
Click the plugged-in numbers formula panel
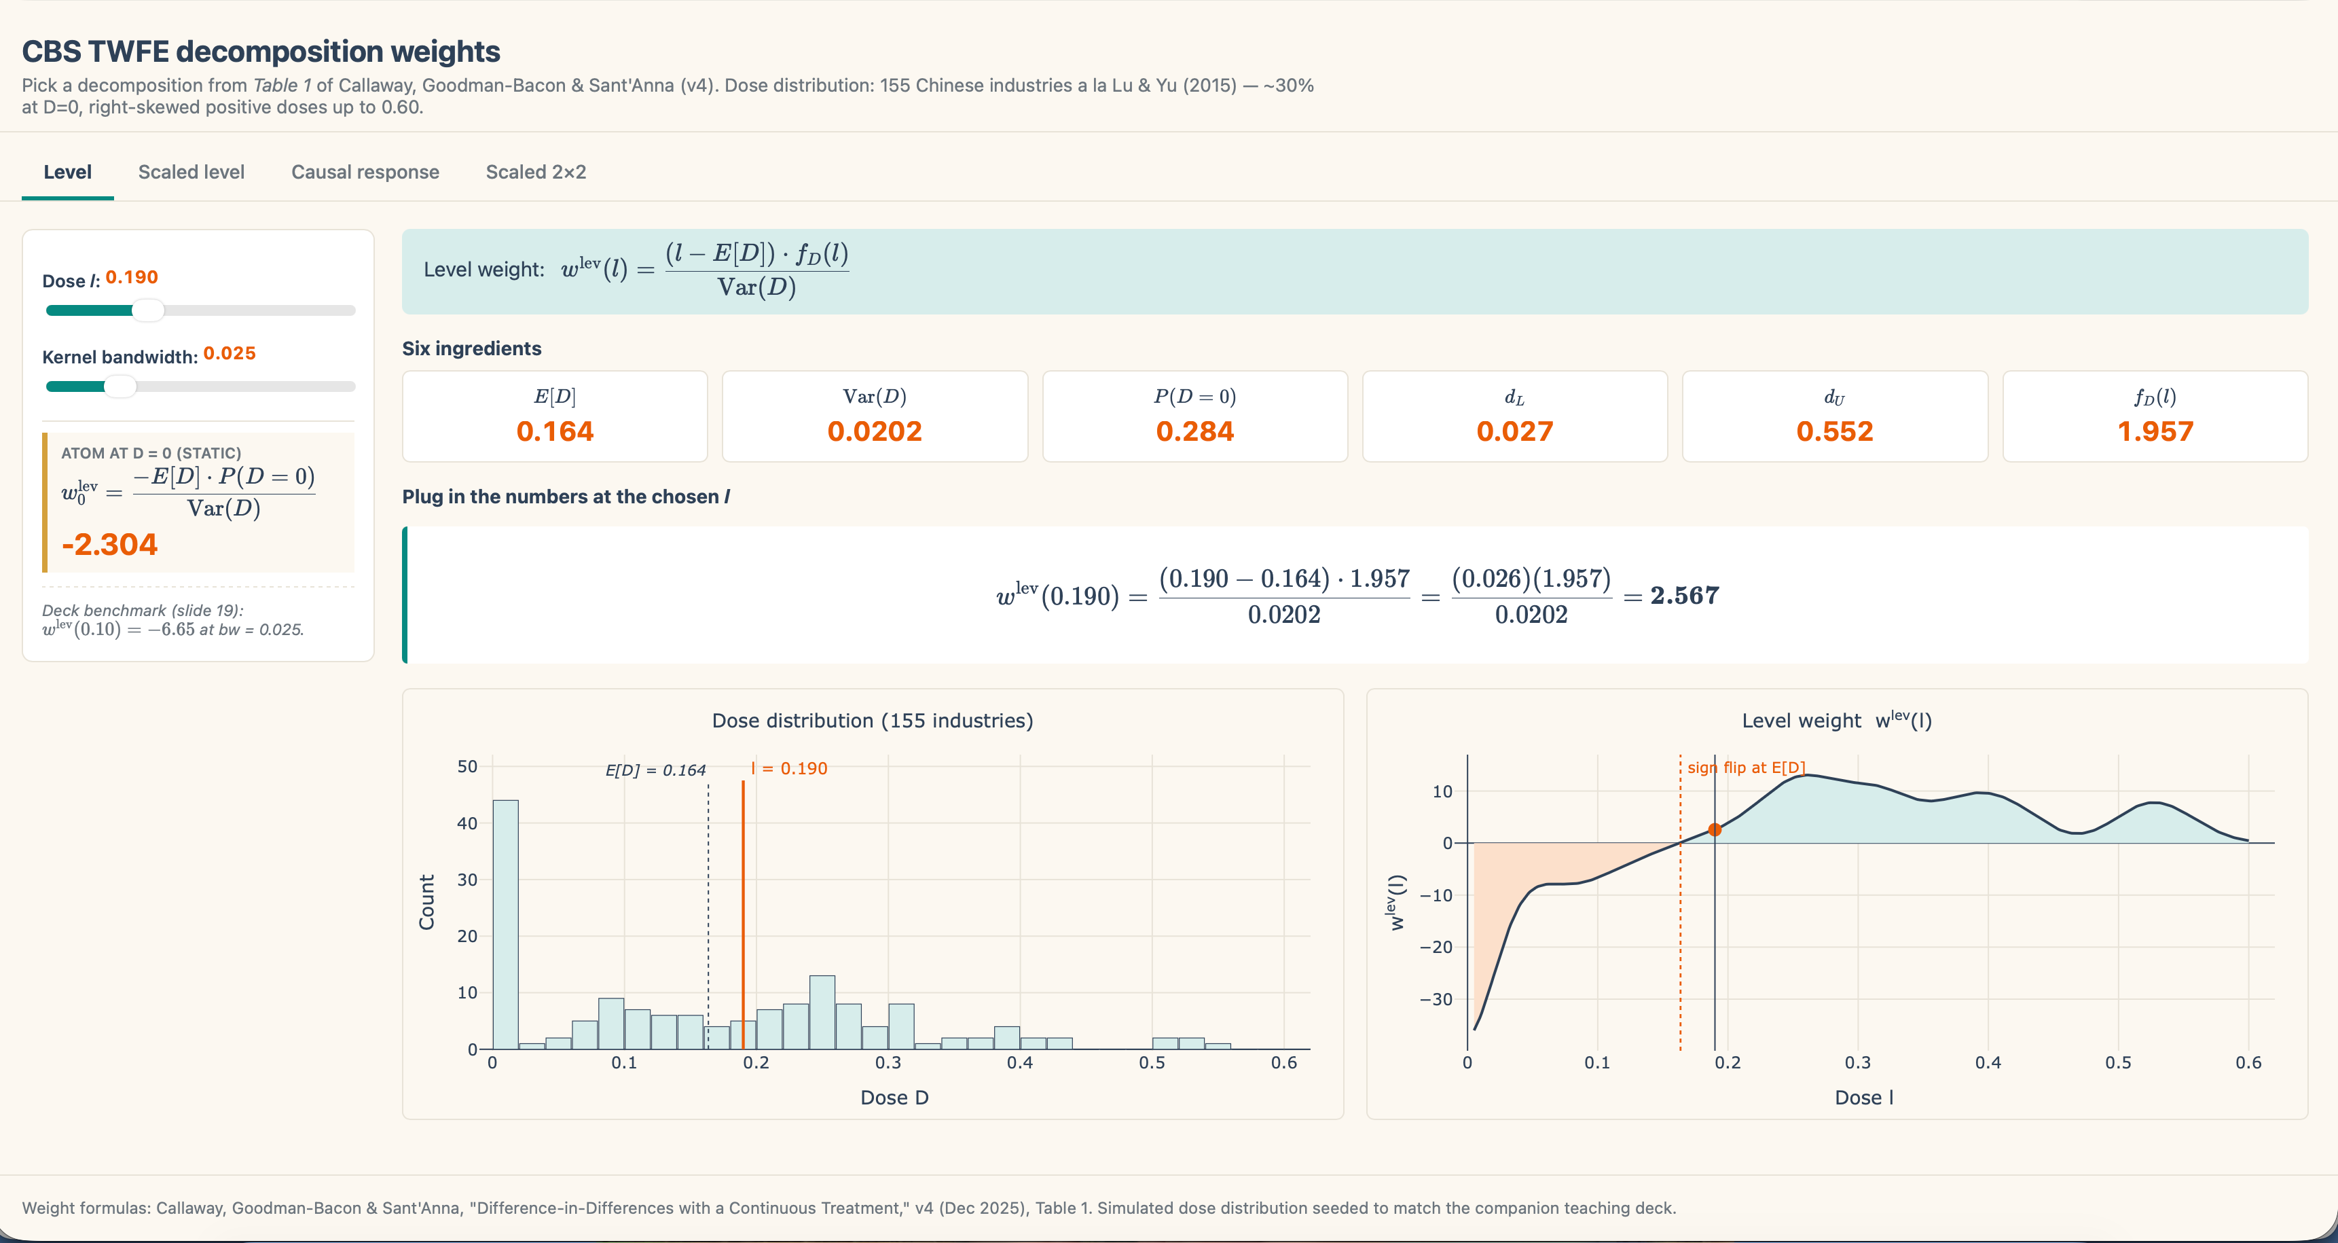[1356, 596]
